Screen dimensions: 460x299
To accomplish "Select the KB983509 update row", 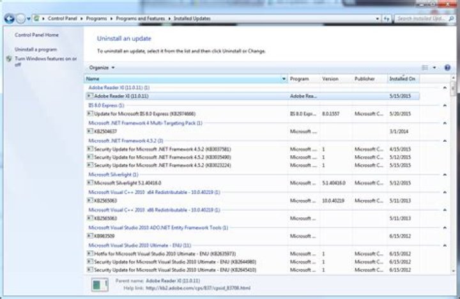I will tap(252, 236).
